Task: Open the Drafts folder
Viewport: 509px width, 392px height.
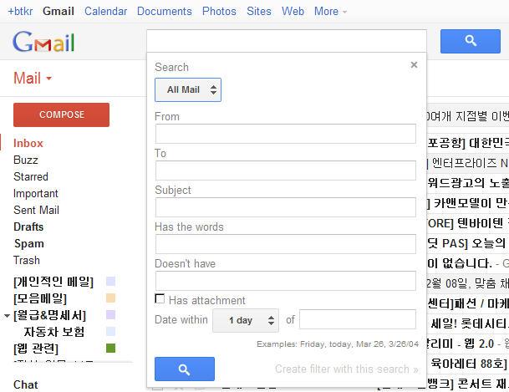Action: click(x=28, y=227)
